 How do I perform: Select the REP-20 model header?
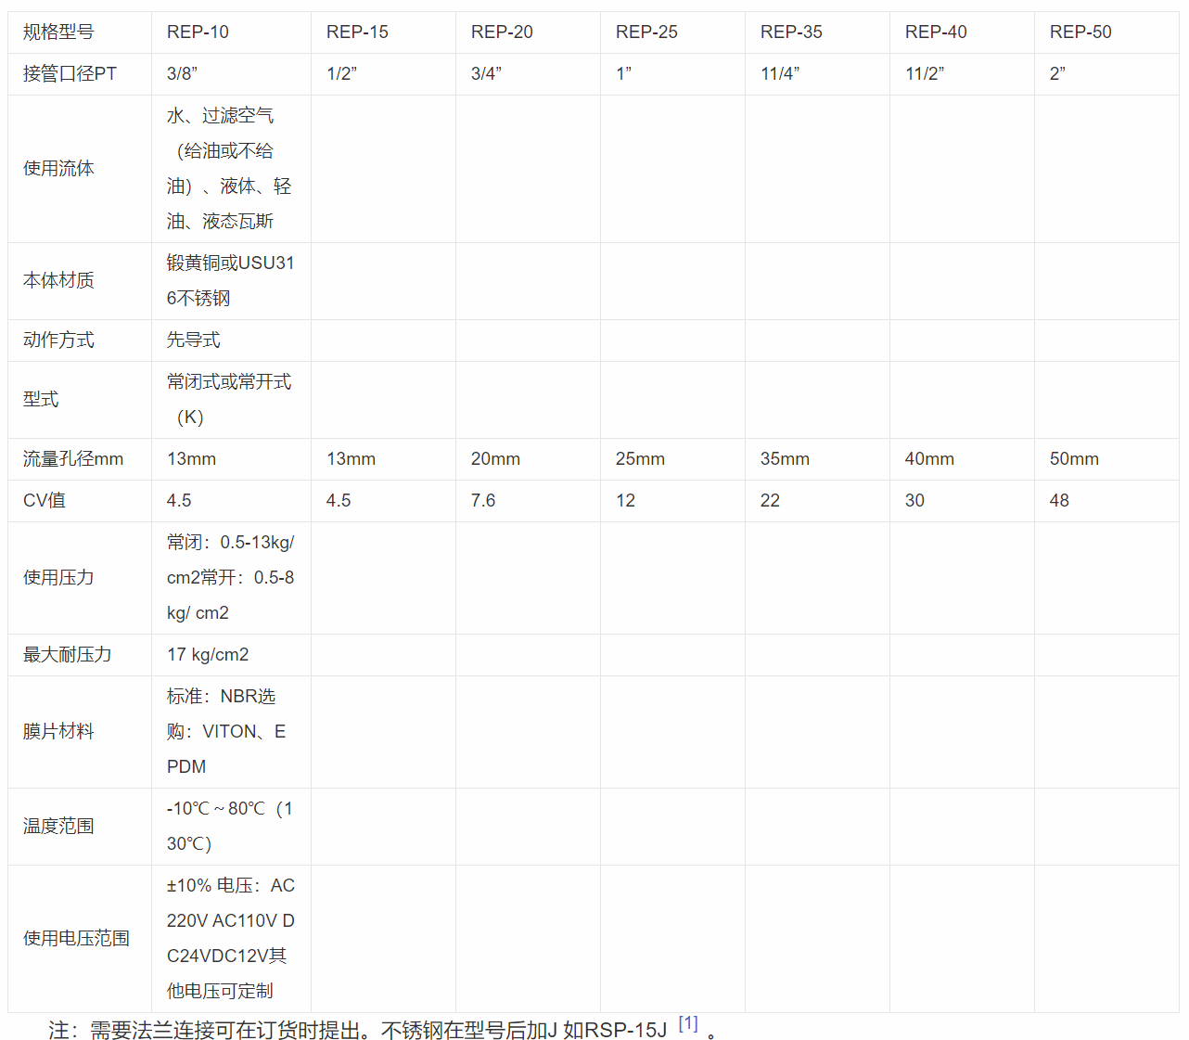point(502,32)
